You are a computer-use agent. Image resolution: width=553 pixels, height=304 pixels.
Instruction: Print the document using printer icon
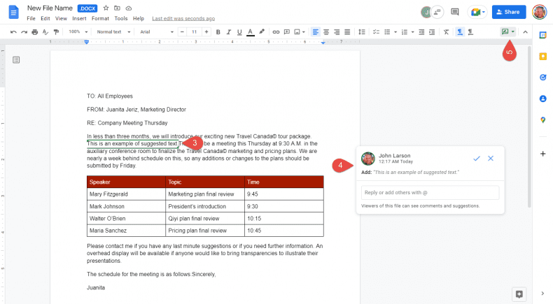click(35, 32)
